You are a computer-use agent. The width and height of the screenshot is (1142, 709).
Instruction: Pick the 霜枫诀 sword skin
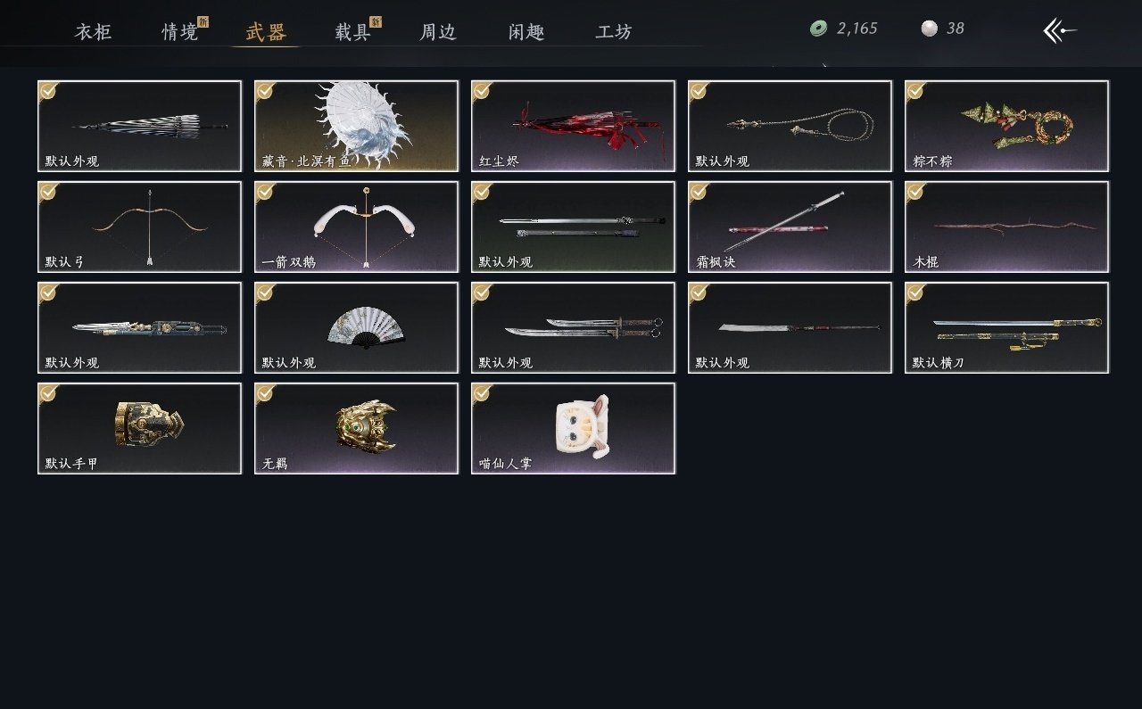790,227
